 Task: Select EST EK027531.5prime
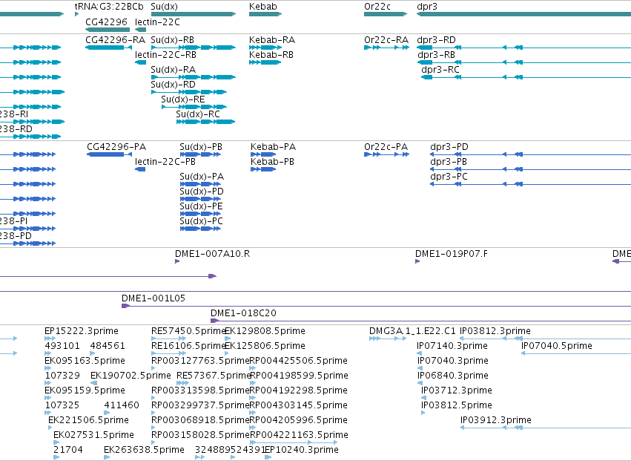(93, 436)
